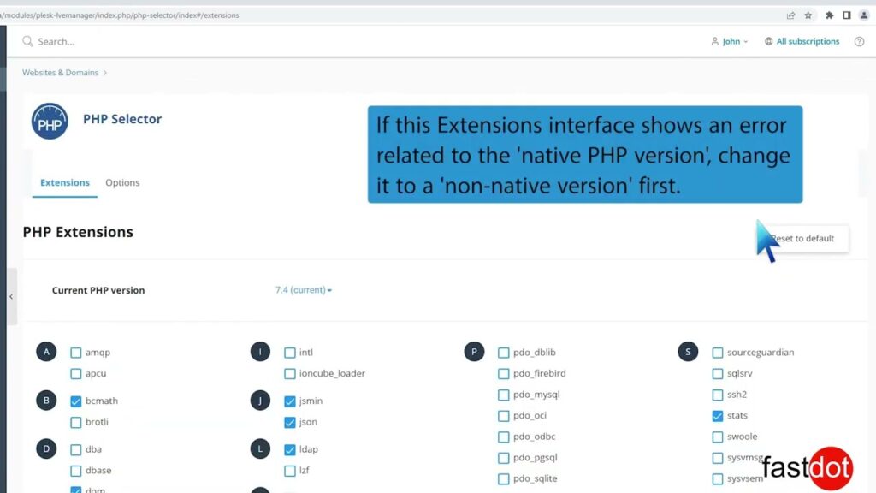The width and height of the screenshot is (876, 493).
Task: Switch to the Options tab
Action: [122, 182]
